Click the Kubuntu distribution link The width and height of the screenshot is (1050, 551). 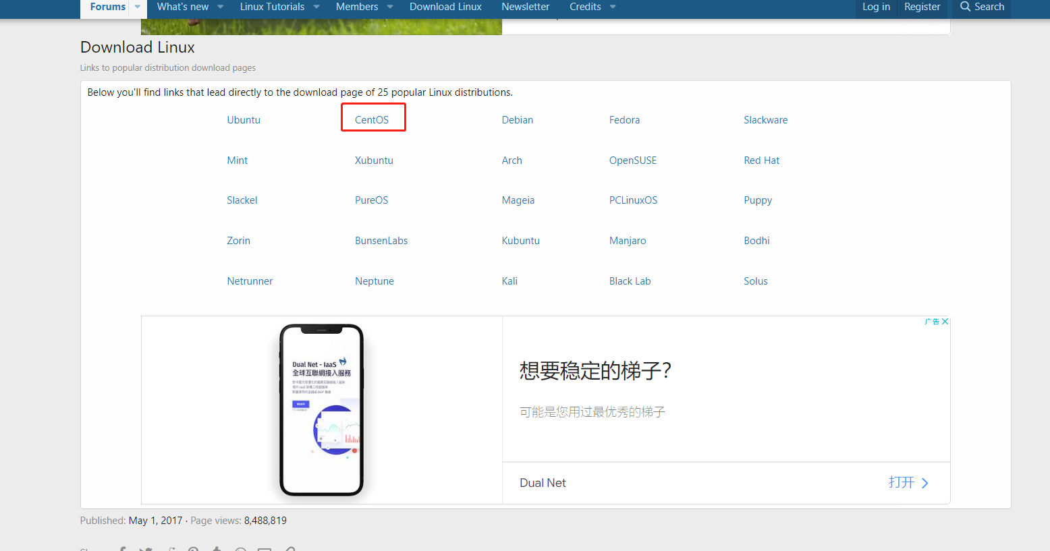[520, 241]
